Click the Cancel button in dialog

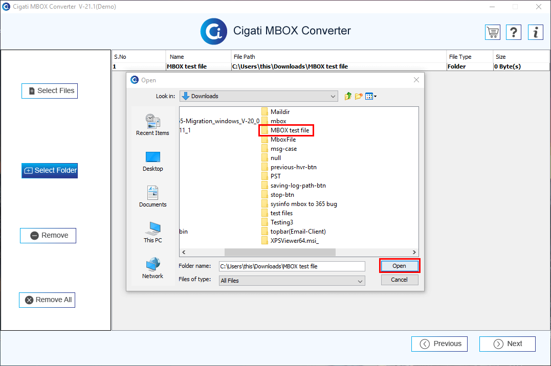tap(400, 280)
